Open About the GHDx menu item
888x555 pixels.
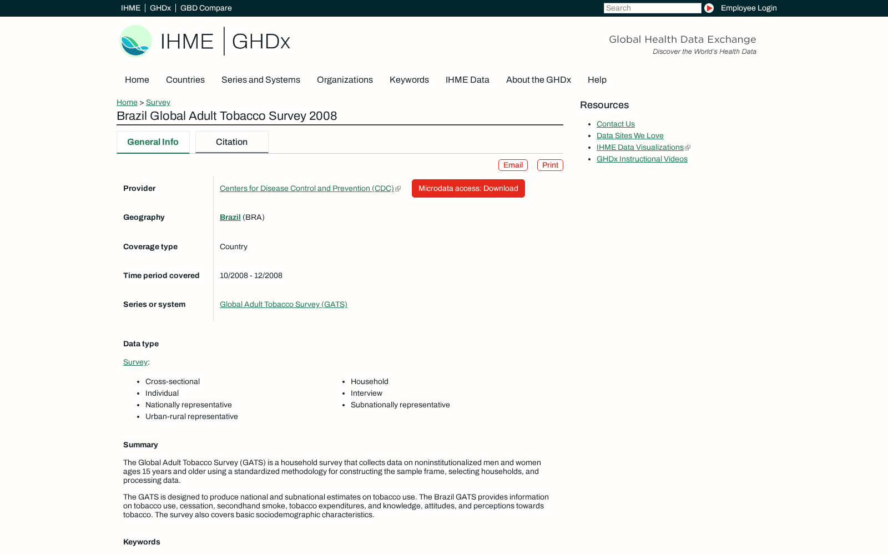pos(538,80)
